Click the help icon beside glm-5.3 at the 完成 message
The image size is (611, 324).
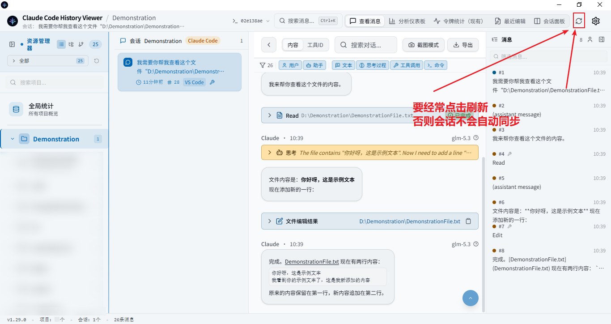[x=475, y=244]
